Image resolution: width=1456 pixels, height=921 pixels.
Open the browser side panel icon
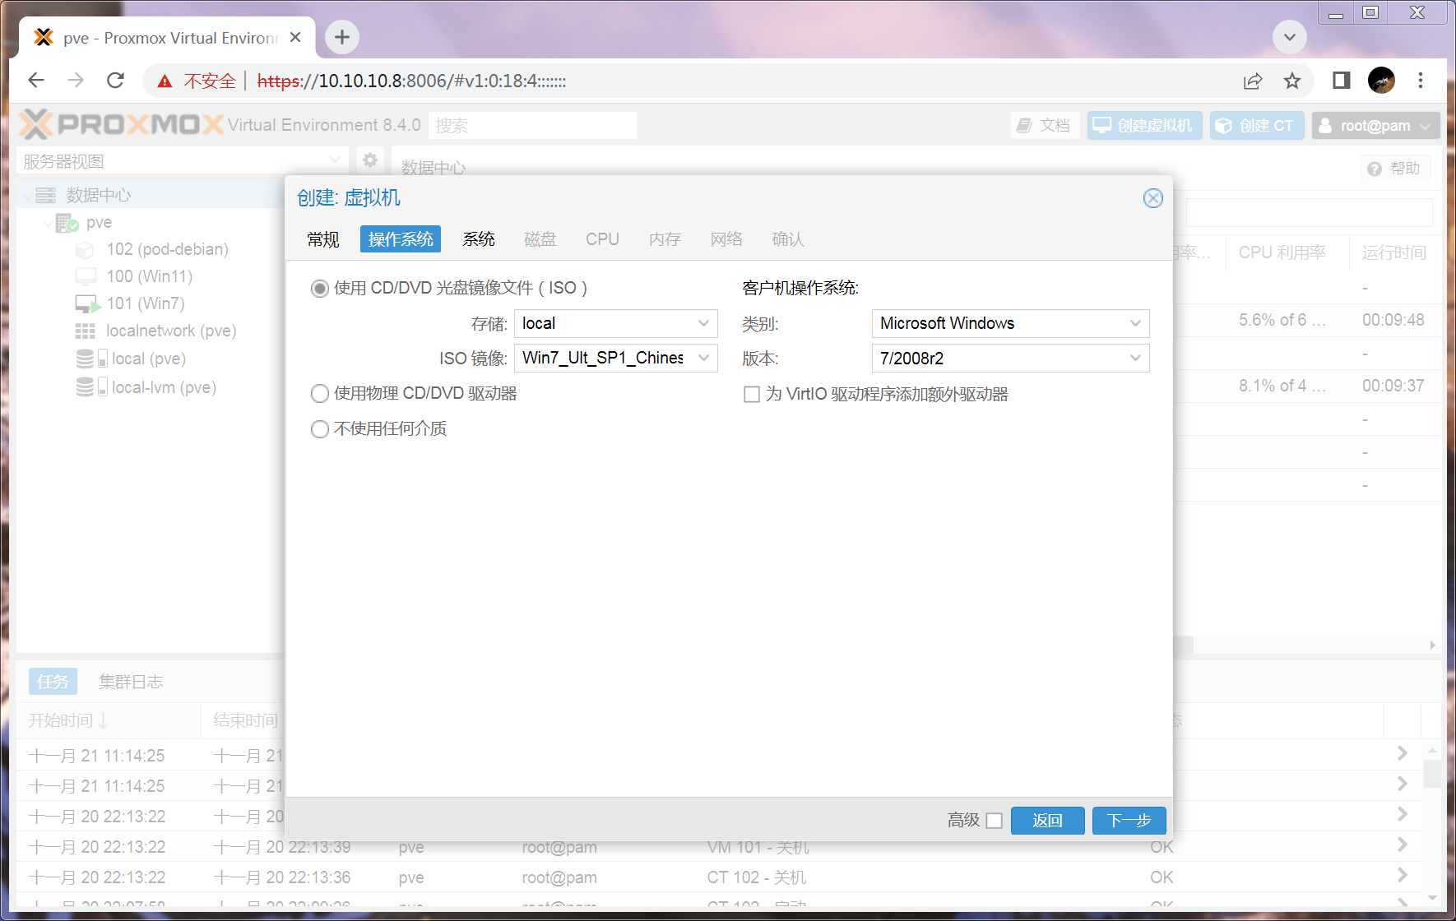tap(1342, 81)
